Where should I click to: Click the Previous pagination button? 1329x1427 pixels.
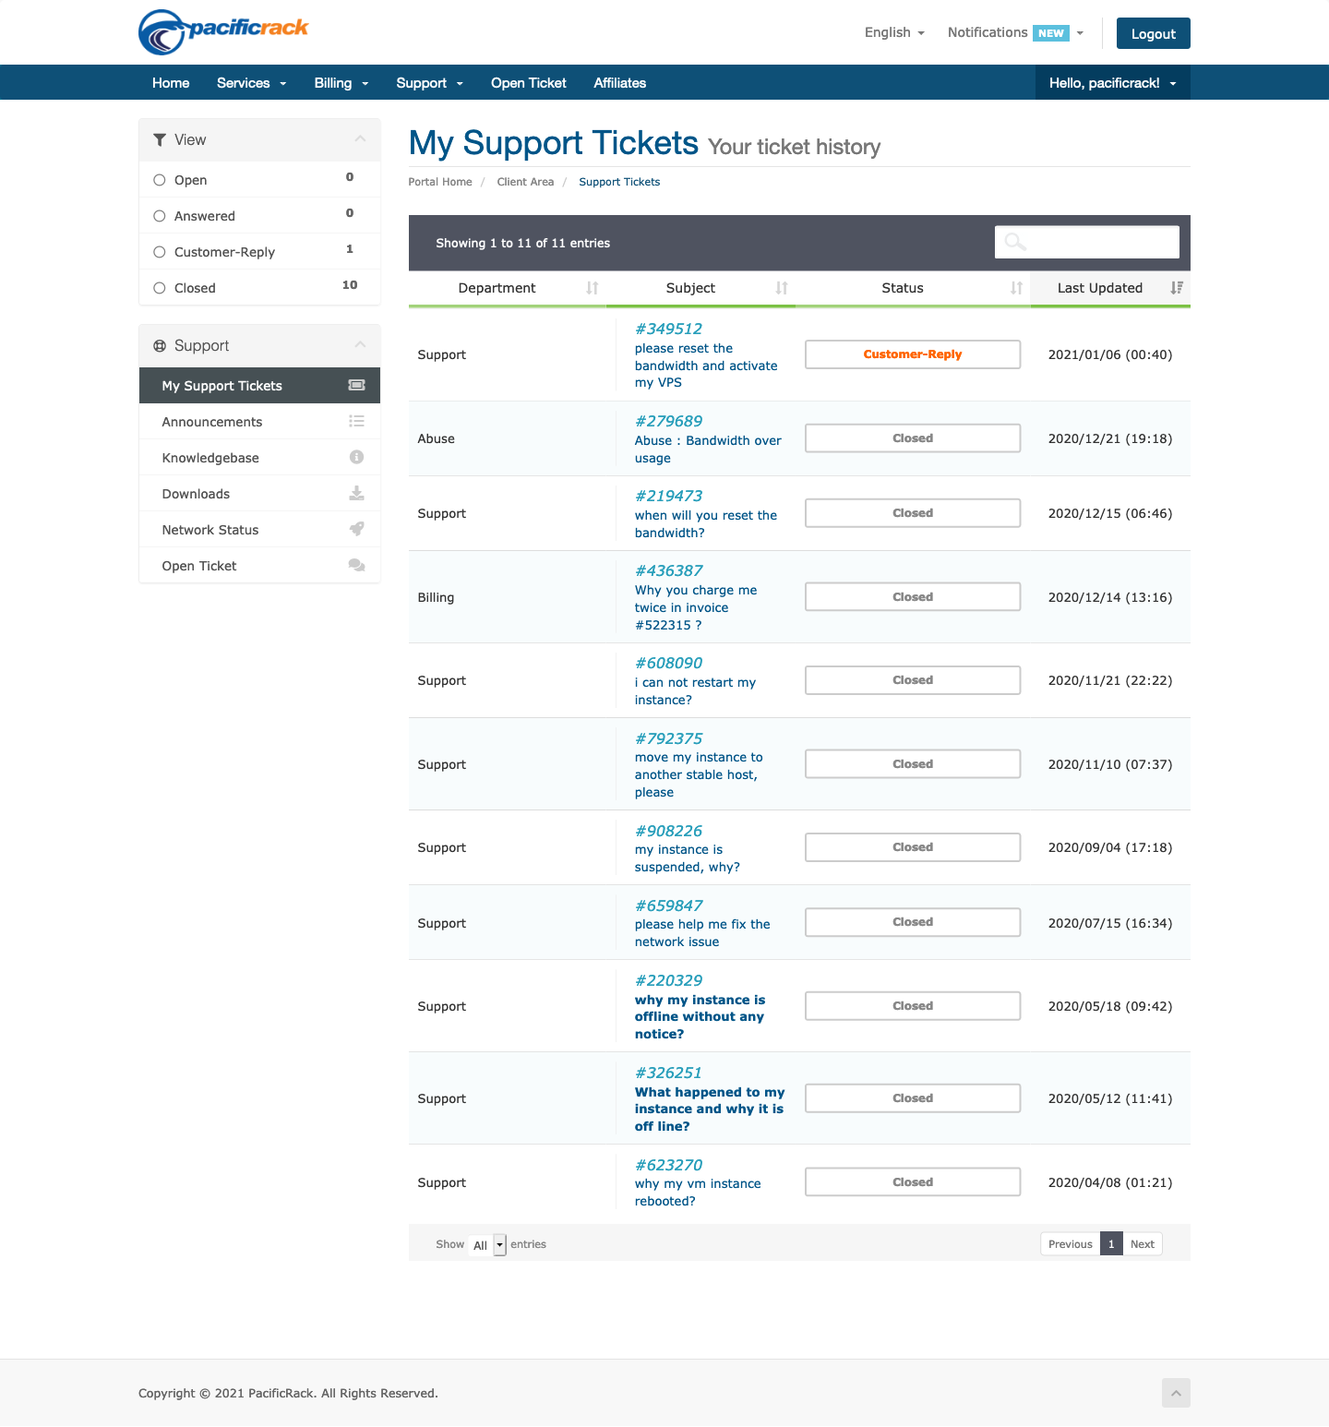click(x=1071, y=1244)
